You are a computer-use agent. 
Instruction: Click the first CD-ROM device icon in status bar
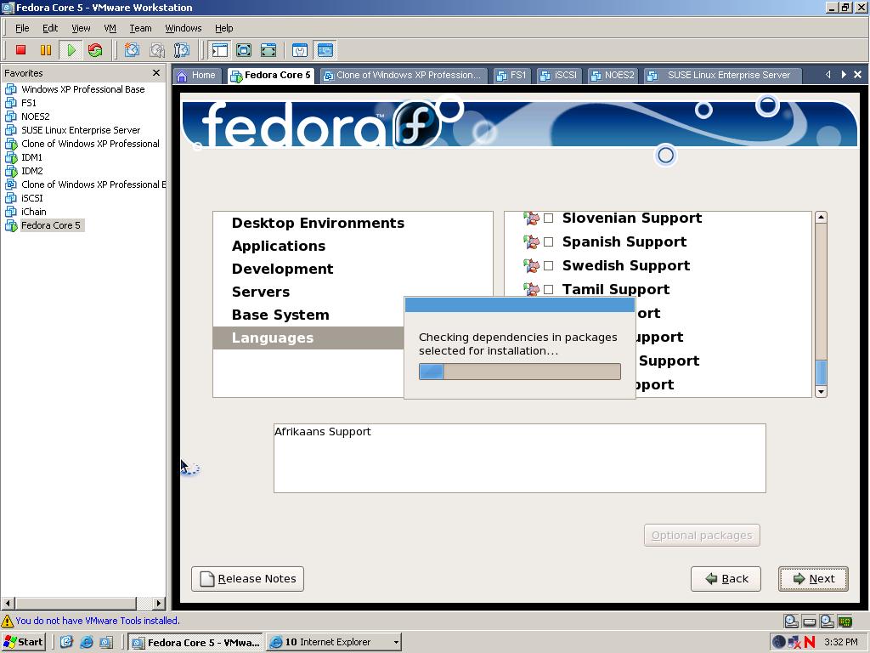[791, 621]
